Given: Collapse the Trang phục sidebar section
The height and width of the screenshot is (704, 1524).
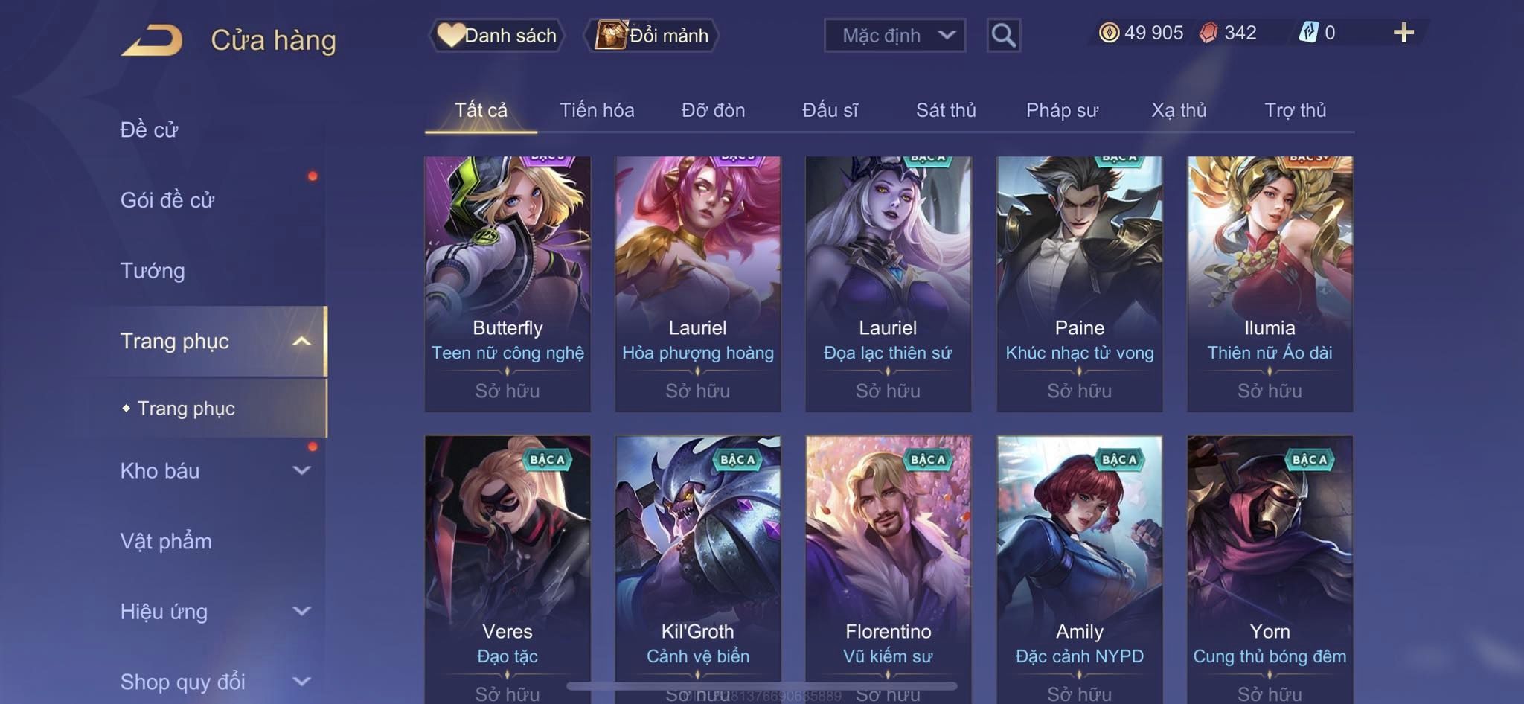Looking at the screenshot, I should 301,341.
